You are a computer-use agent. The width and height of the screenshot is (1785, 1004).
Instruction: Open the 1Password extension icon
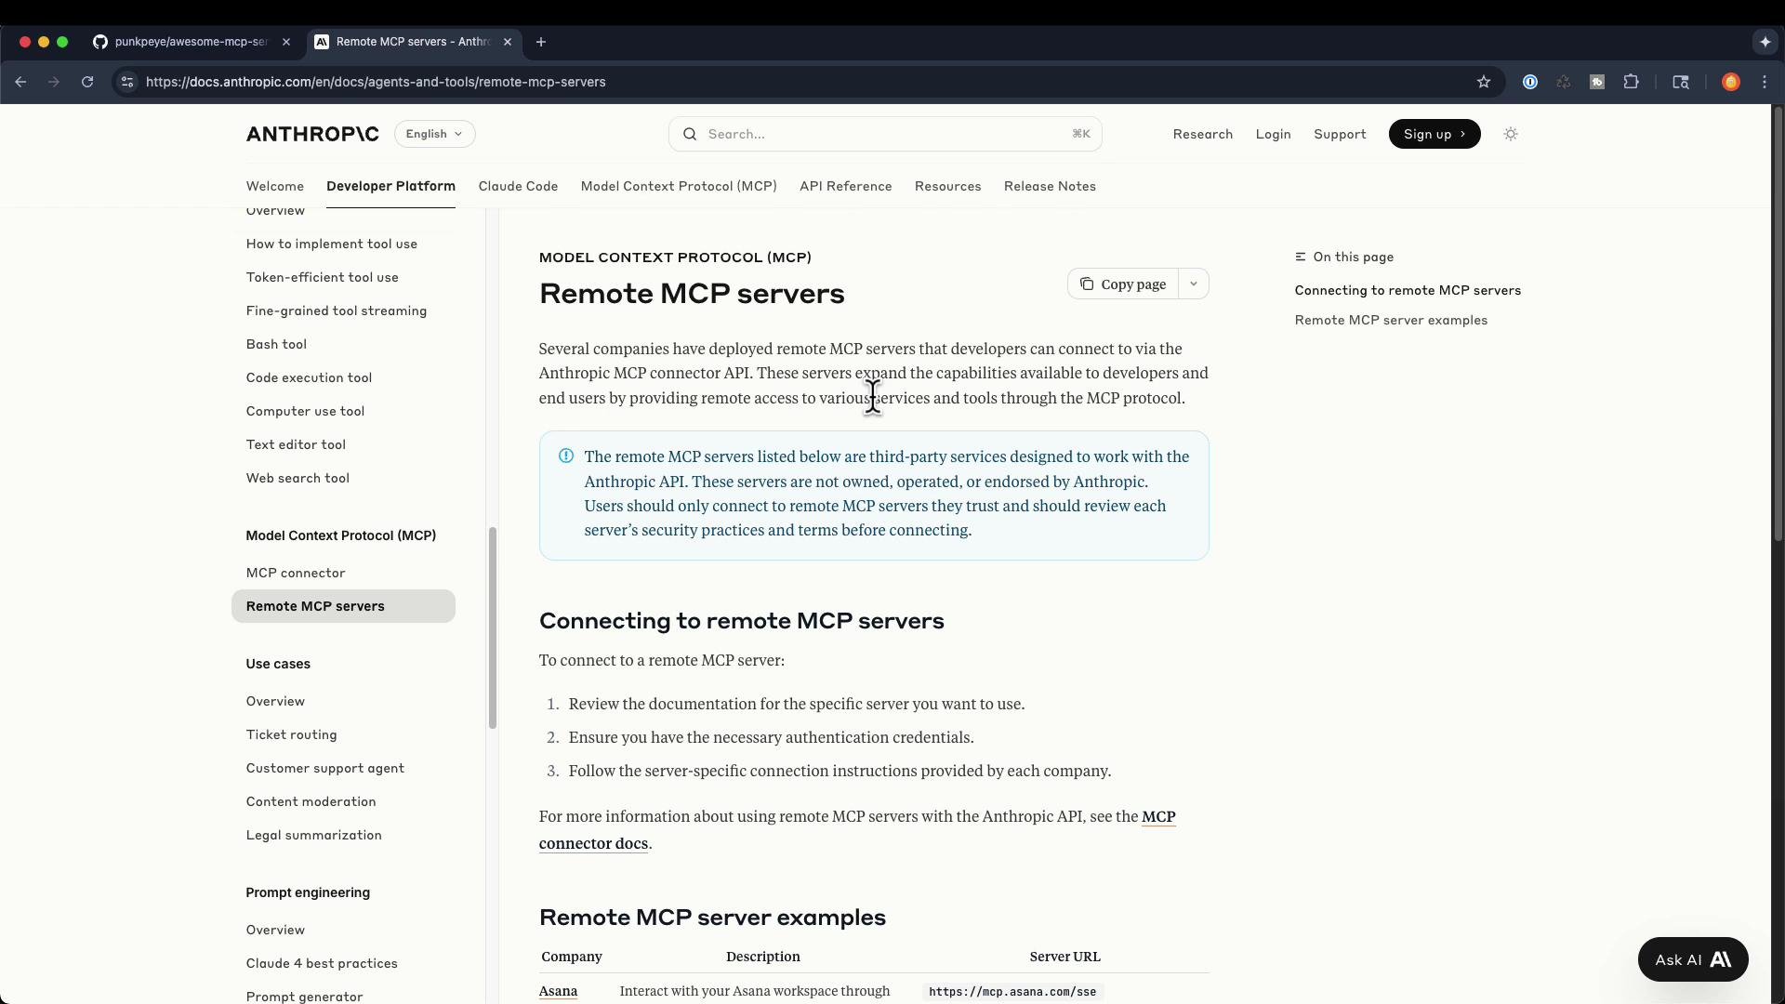(x=1529, y=82)
